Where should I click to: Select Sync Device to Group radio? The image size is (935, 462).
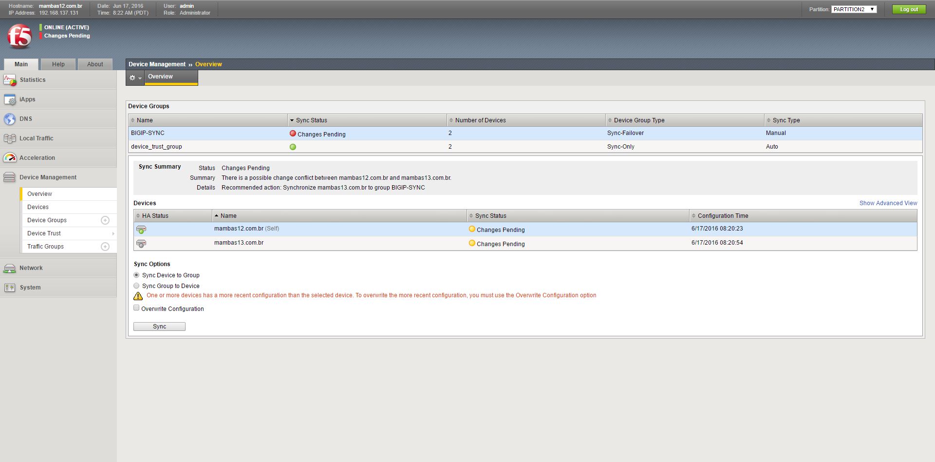pyautogui.click(x=136, y=275)
